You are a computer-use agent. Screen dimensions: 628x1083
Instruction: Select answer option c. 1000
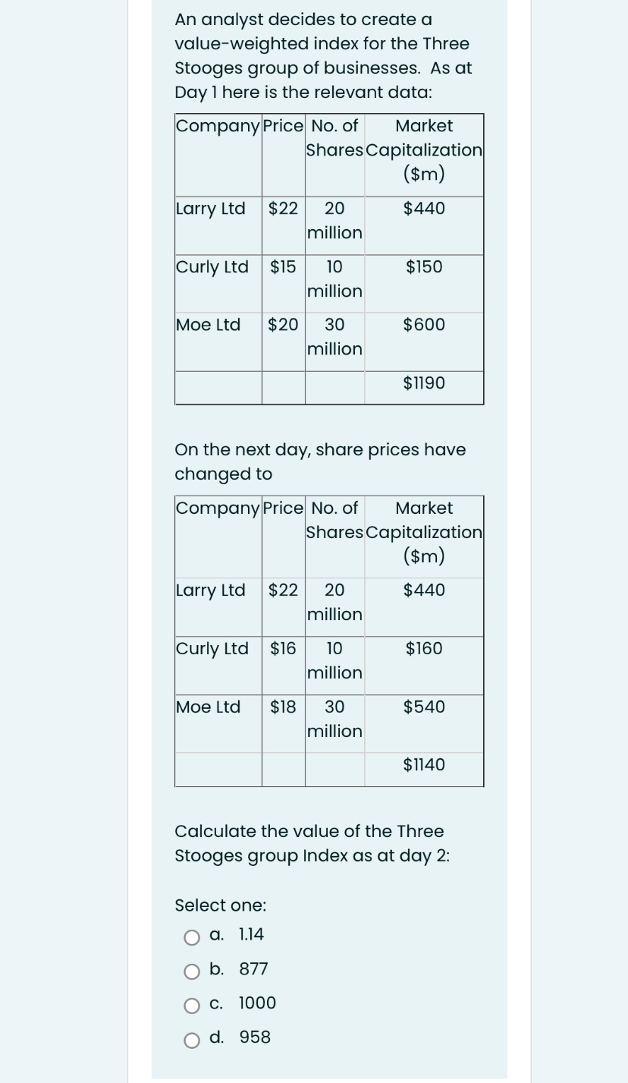point(192,1003)
